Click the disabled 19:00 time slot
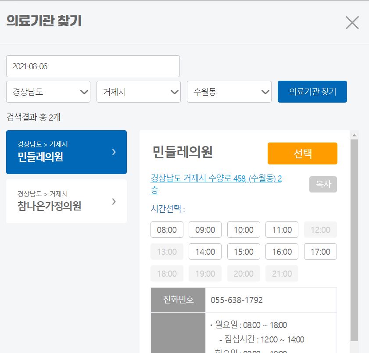This screenshot has width=369, height=353. [205, 274]
